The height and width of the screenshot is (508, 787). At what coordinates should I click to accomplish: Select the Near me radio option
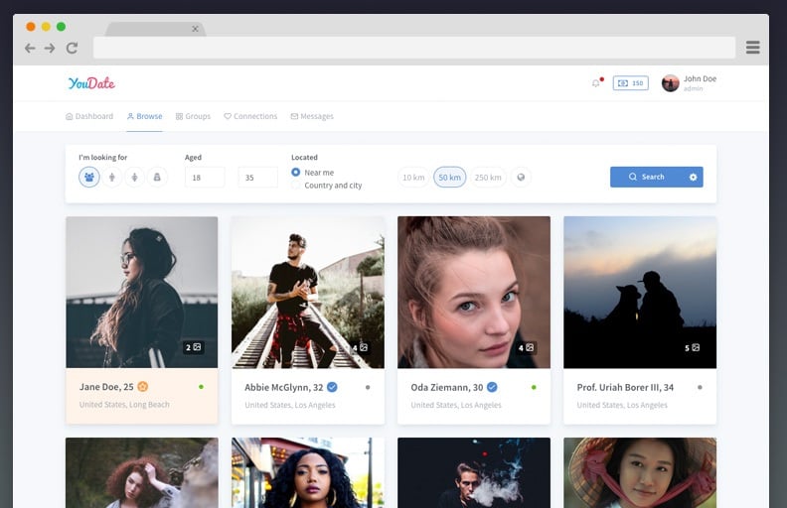[x=296, y=172]
